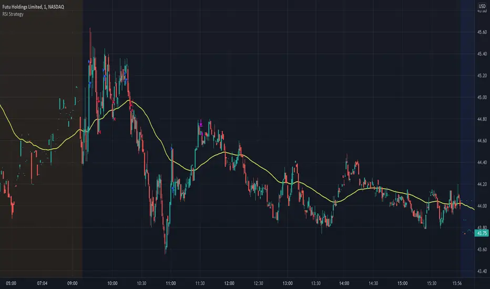Click the 11:00 time axis label

point(171,283)
